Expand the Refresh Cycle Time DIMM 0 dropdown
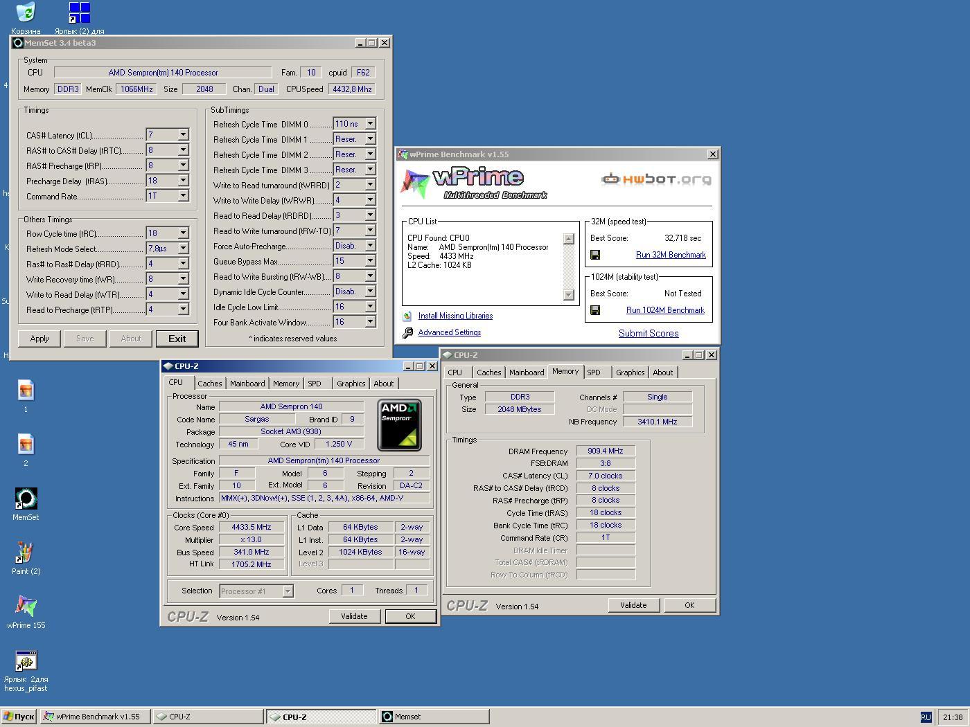Viewport: 970px width, 727px height. coord(370,124)
